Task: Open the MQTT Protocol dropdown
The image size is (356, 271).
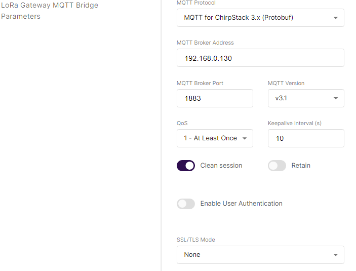Action: (x=260, y=18)
